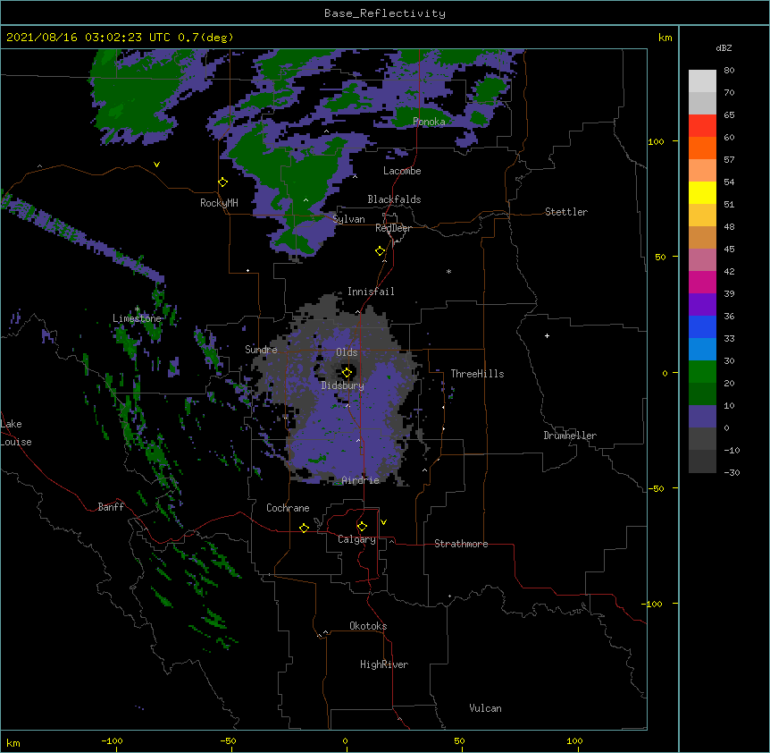Click the red 65 dBZ legend swatch

(702, 126)
